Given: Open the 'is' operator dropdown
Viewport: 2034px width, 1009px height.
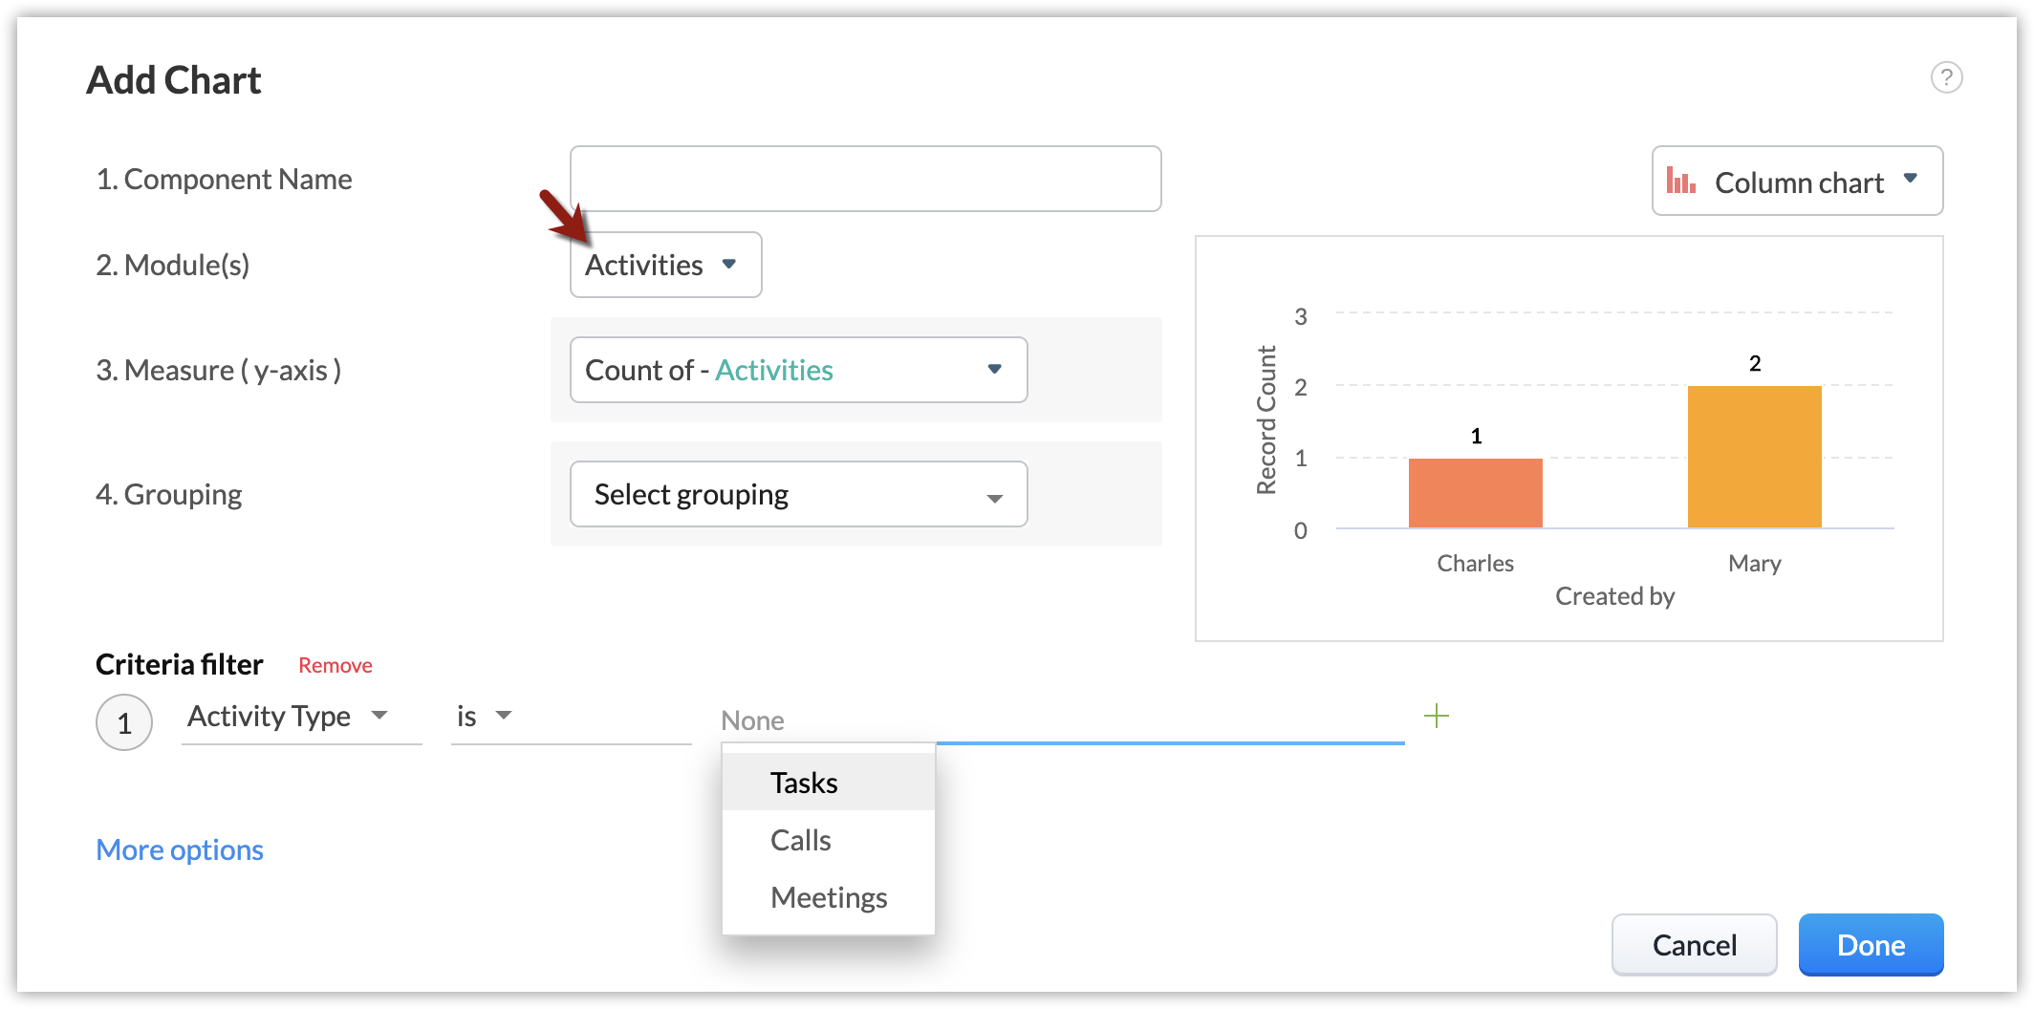Looking at the screenshot, I should tap(486, 717).
